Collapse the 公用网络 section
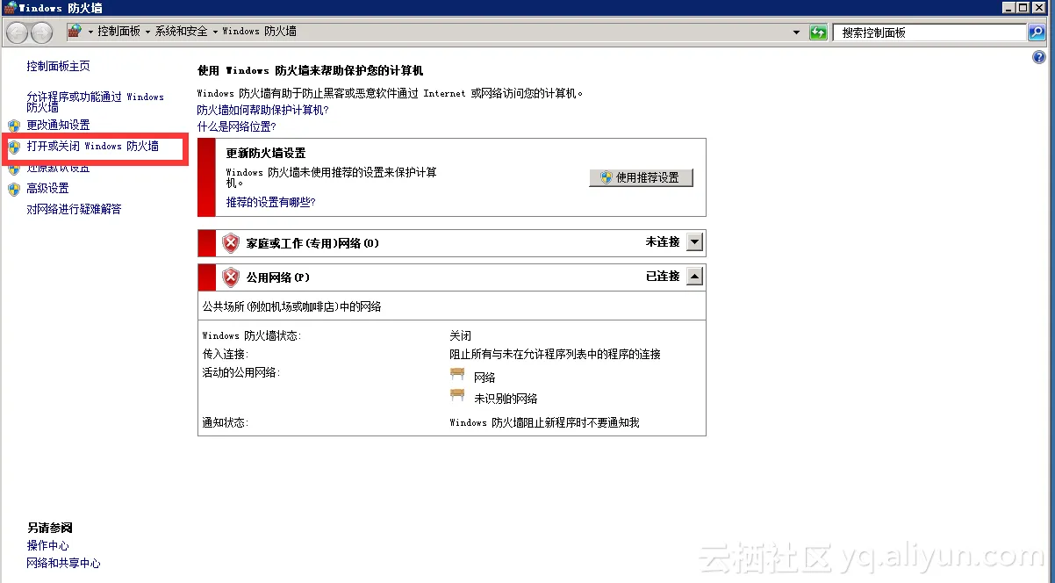This screenshot has width=1055, height=583. coord(694,277)
